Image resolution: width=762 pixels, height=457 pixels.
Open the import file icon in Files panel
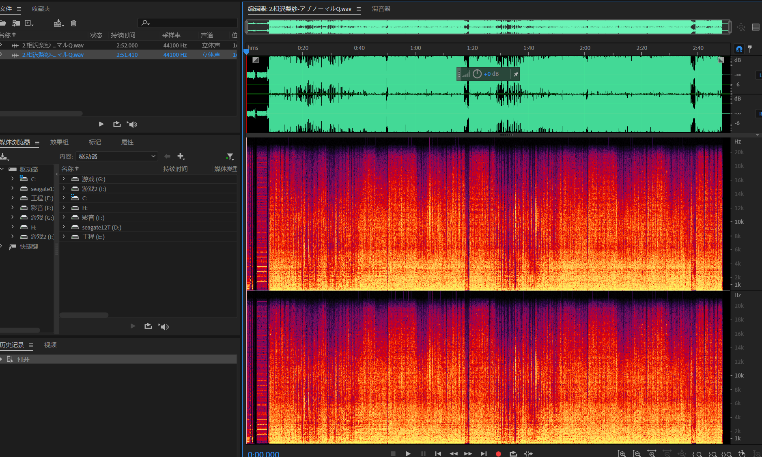point(16,23)
